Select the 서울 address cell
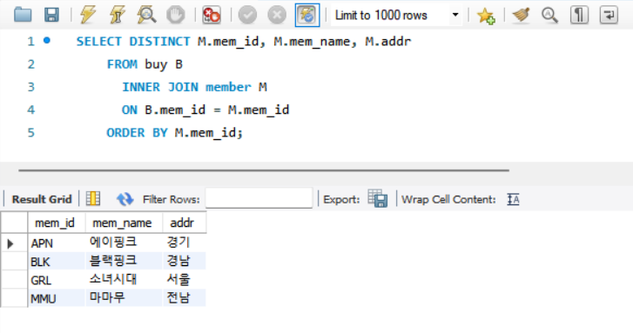 [184, 280]
